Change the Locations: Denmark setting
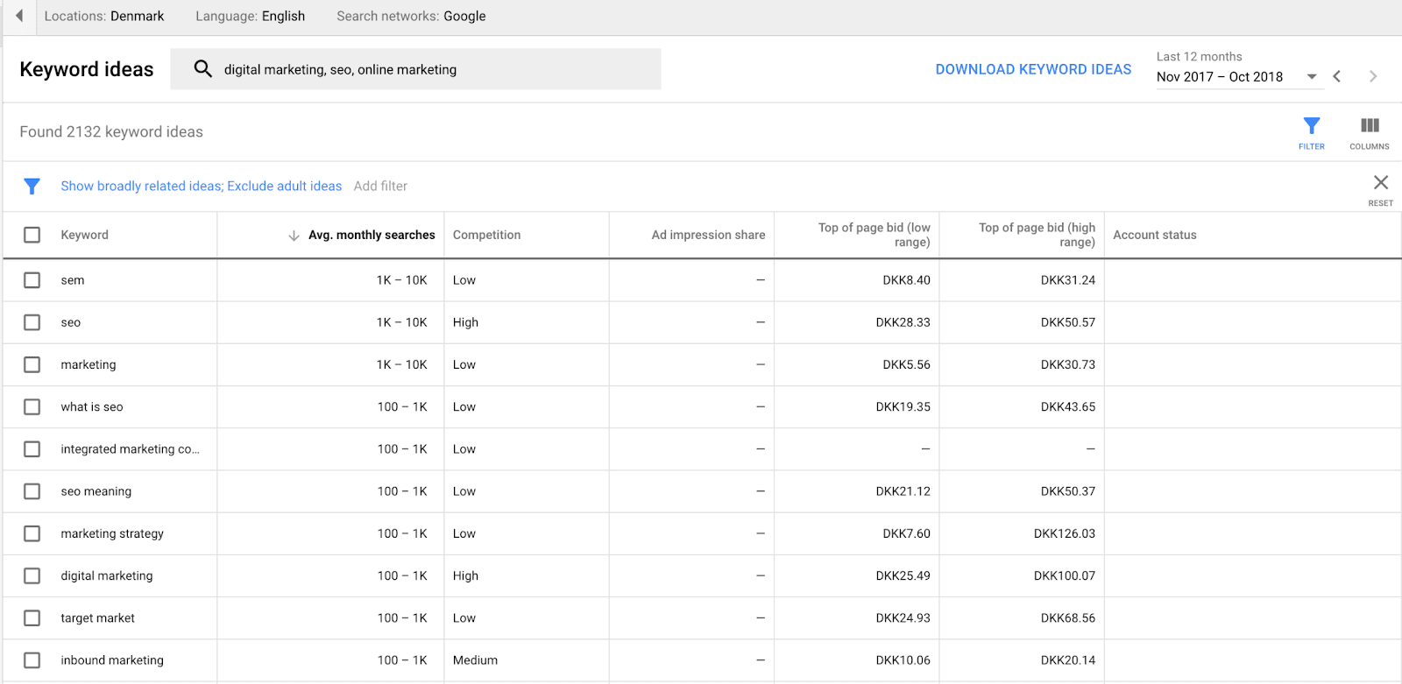The width and height of the screenshot is (1402, 684). 104,16
